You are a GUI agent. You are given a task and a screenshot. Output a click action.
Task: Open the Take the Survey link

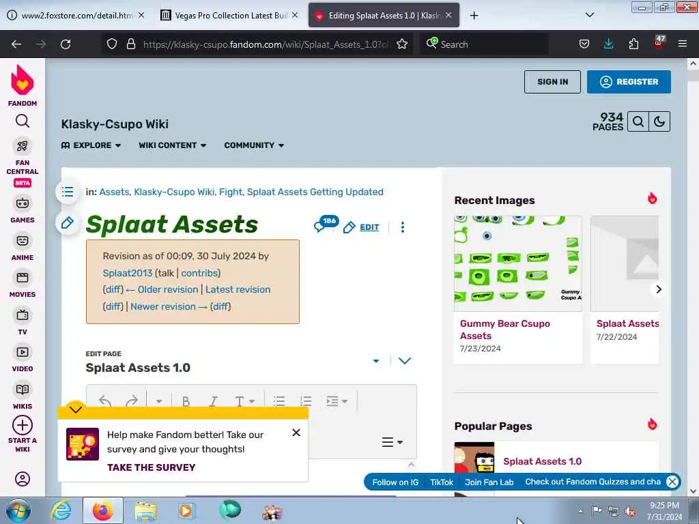click(x=151, y=467)
